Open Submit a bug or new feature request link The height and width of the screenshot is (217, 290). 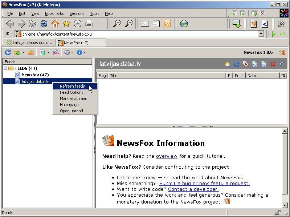pos(205,183)
